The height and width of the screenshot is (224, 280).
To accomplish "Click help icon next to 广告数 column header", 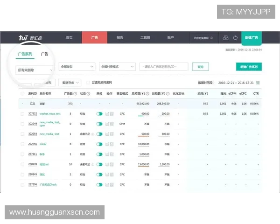I will pyautogui.click(x=75, y=94).
